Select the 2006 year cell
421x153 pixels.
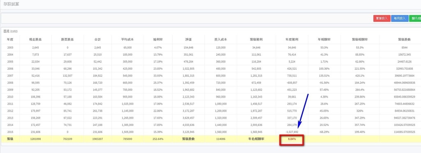coord(10,69)
